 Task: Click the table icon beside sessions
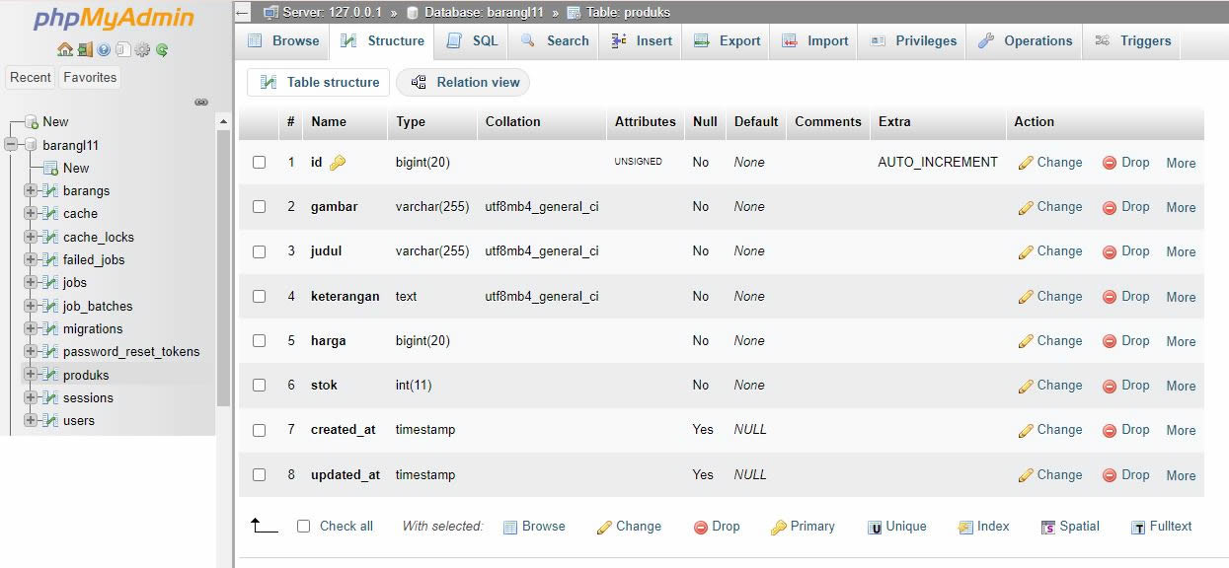50,397
